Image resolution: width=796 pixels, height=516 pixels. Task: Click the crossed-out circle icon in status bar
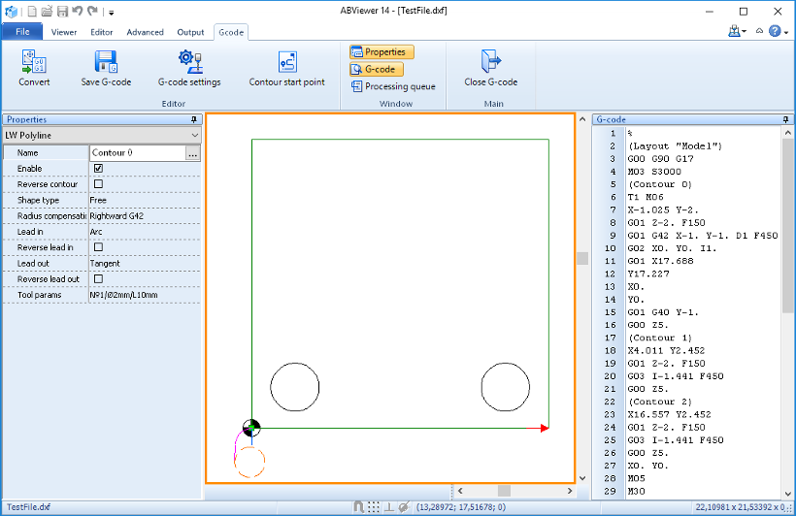(x=404, y=506)
